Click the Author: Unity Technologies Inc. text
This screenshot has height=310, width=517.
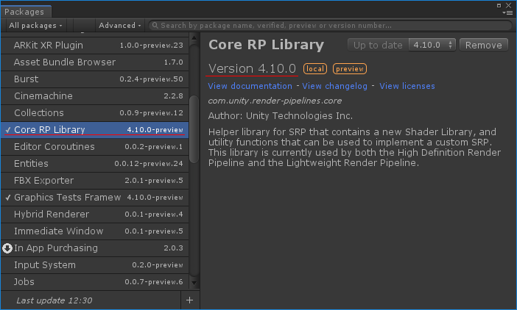tap(281, 116)
